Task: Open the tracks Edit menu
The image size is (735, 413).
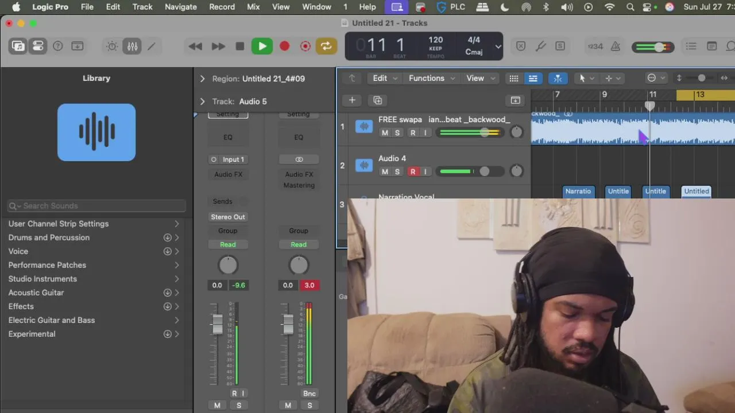Action: point(385,79)
